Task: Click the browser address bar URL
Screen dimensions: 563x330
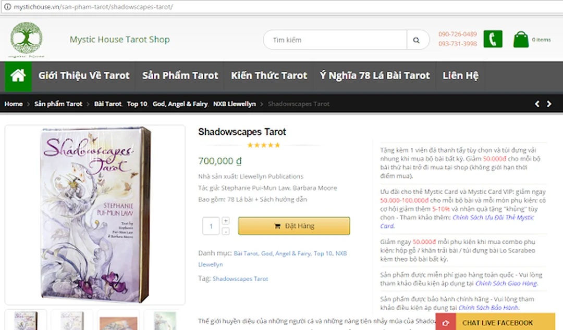Action: [x=93, y=6]
